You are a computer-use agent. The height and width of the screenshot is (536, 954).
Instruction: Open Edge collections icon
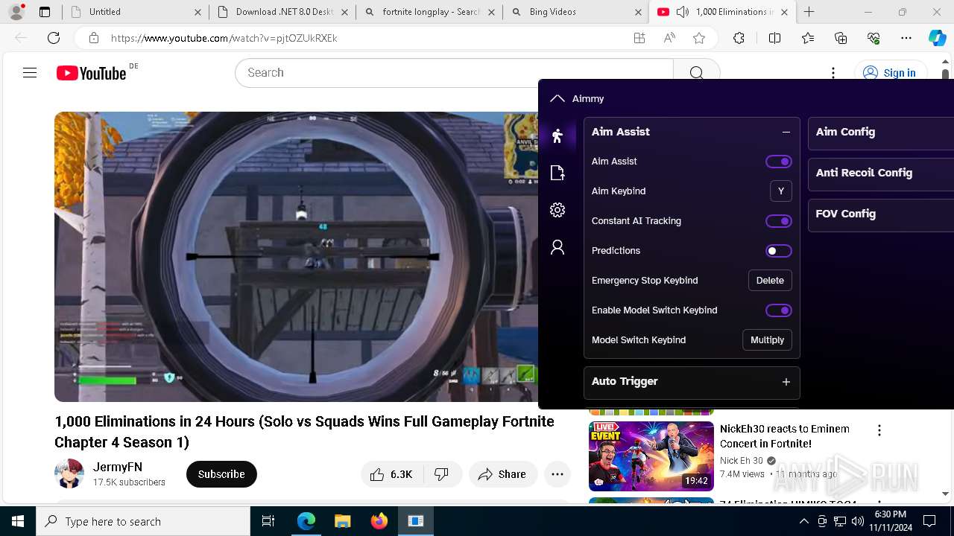[841, 38]
